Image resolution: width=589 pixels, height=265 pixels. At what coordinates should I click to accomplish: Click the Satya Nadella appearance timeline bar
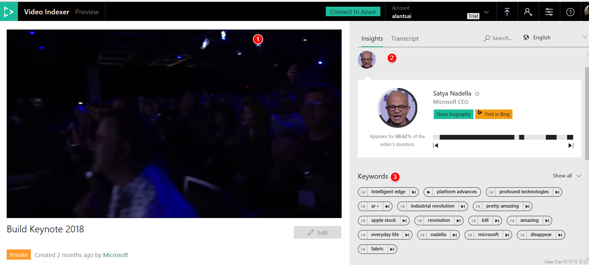[x=503, y=137]
